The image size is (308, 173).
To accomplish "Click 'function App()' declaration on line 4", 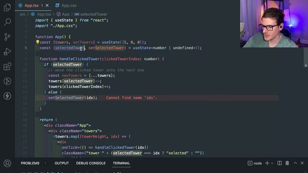I will coord(51,37).
